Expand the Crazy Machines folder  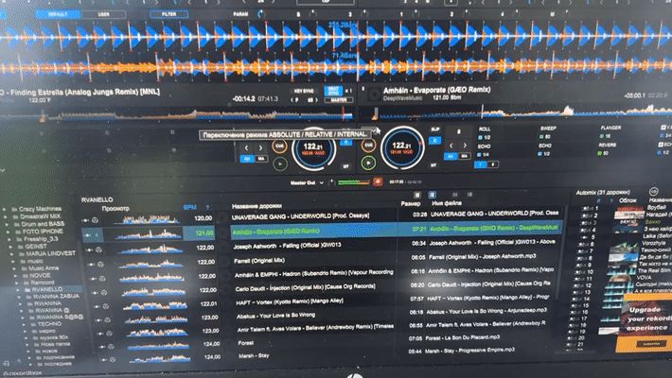[x=5, y=210]
